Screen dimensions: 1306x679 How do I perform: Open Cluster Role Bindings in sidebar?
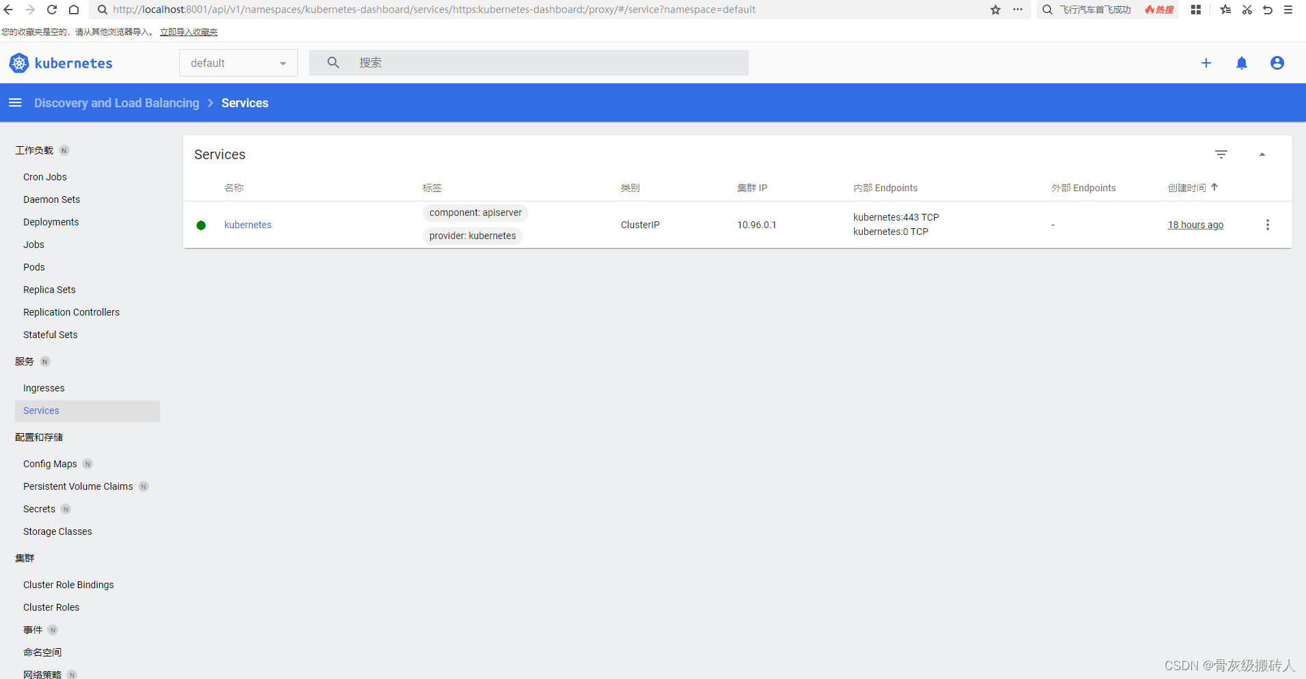pyautogui.click(x=68, y=585)
